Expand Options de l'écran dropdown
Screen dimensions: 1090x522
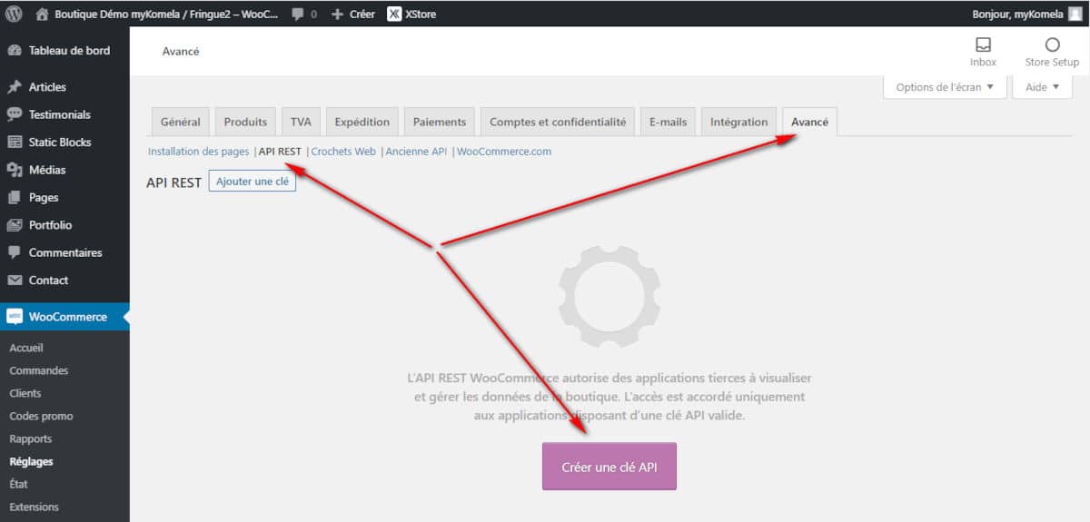pyautogui.click(x=945, y=87)
